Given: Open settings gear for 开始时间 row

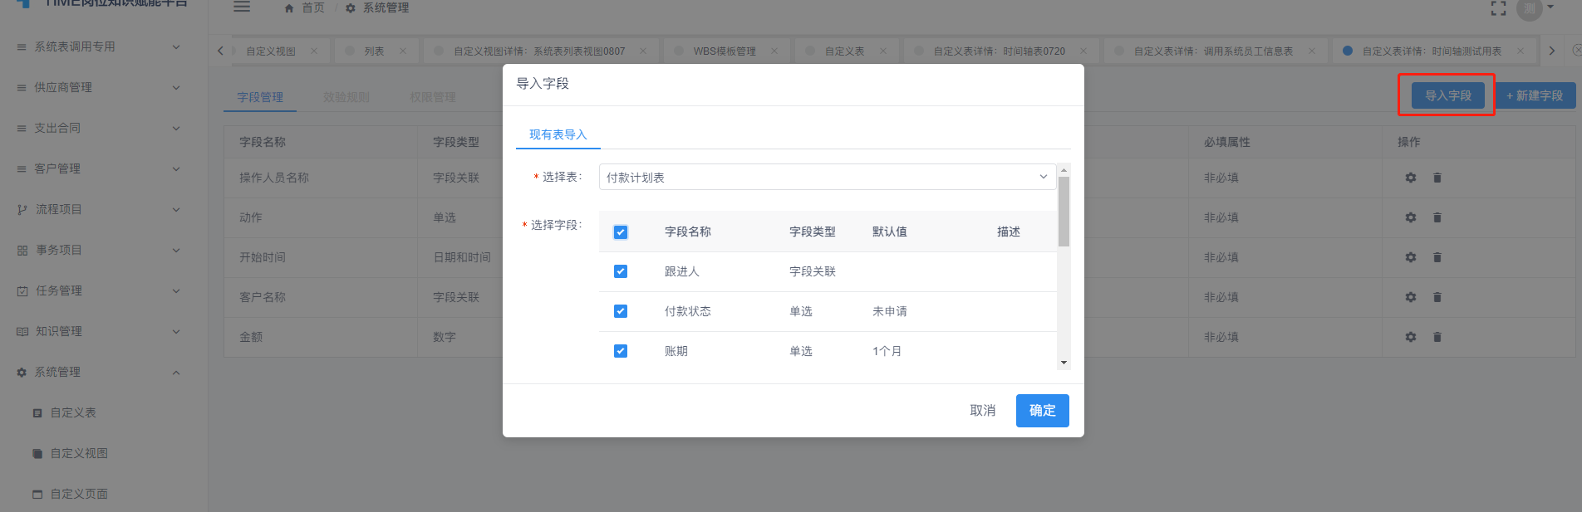Looking at the screenshot, I should coord(1410,257).
